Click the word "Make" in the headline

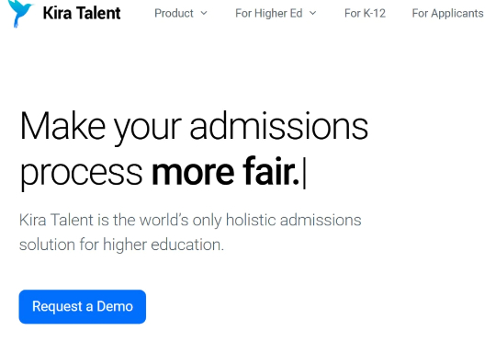click(62, 125)
